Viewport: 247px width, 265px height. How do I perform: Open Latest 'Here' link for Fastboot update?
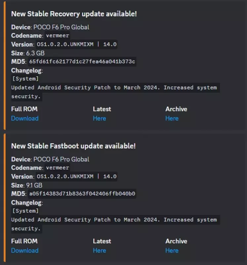[99, 250]
